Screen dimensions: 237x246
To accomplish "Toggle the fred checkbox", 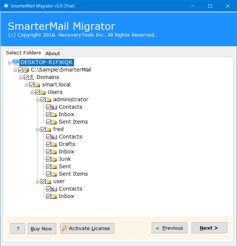I will [x=43, y=129].
